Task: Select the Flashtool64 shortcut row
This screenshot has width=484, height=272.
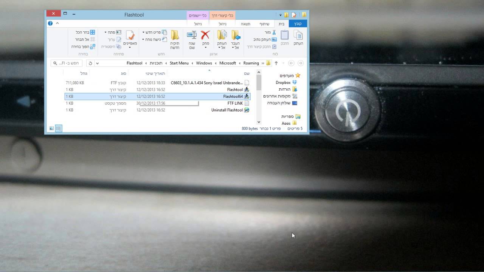Action: pyautogui.click(x=157, y=96)
